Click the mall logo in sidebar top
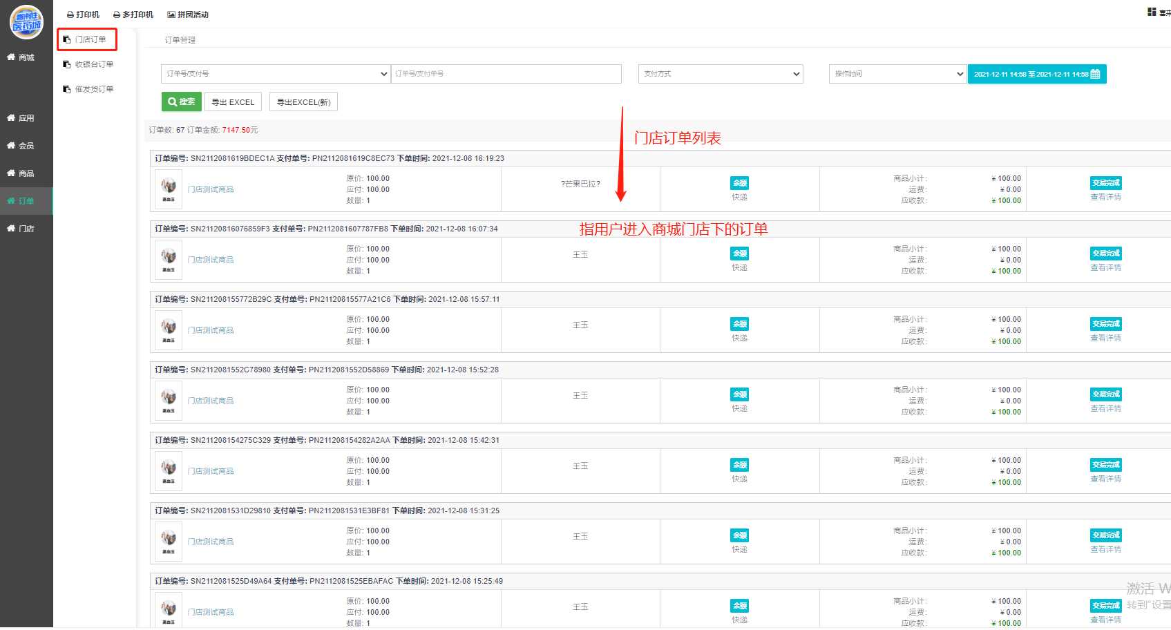 [x=26, y=22]
